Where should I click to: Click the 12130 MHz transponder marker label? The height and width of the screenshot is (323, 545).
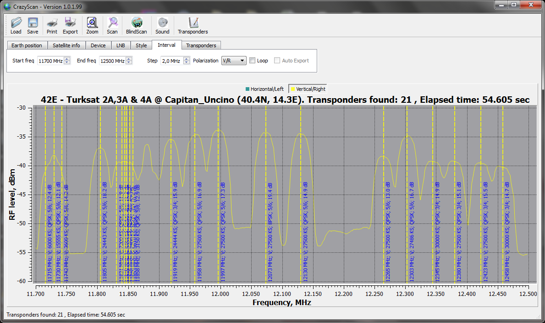[x=305, y=232]
